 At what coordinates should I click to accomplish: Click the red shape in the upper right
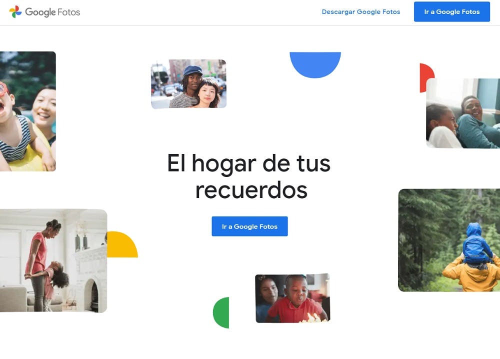pyautogui.click(x=425, y=75)
